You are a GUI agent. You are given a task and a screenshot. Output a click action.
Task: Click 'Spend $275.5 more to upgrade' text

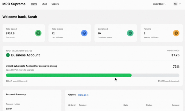coord(20,70)
